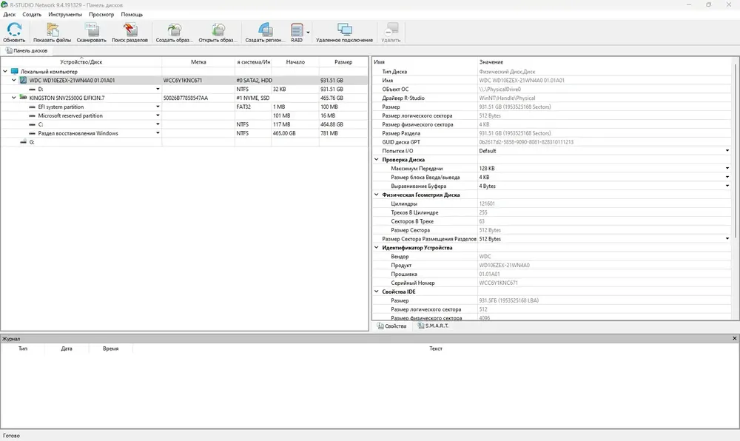Click the Дата log column header
The width and height of the screenshot is (740, 441).
point(67,349)
